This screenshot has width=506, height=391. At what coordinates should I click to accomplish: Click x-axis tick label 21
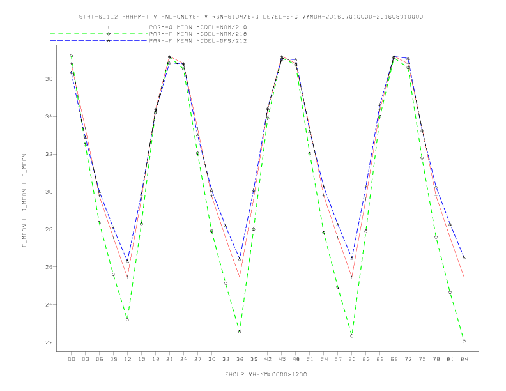pyautogui.click(x=169, y=359)
